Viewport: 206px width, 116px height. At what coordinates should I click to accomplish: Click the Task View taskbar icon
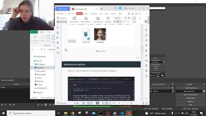[59, 113]
